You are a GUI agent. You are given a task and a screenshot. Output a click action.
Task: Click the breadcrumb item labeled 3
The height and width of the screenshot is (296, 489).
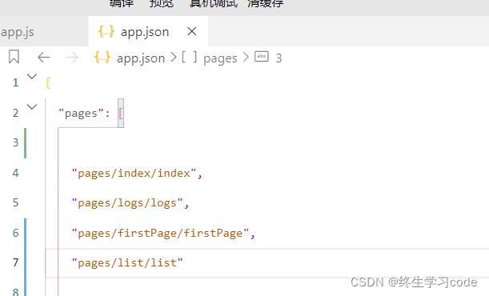279,58
